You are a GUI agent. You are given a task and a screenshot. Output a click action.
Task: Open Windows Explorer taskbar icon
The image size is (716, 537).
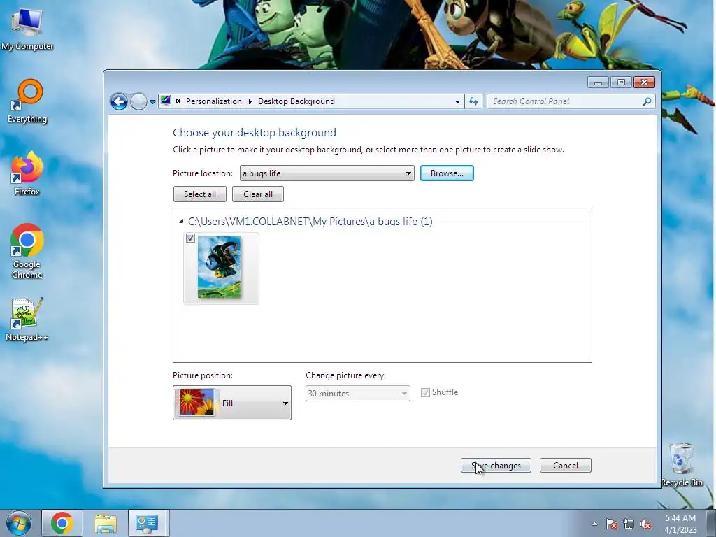[x=106, y=523]
